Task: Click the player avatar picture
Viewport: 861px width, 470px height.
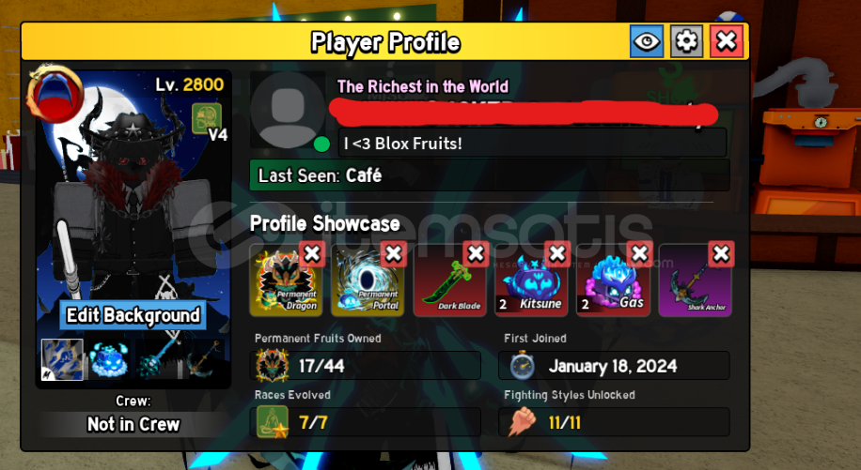Action: coord(288,110)
